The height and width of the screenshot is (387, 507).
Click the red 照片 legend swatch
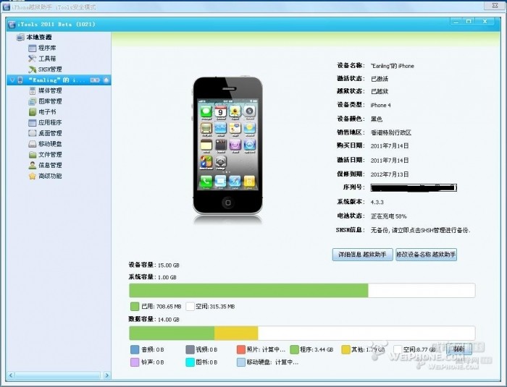[241, 349]
